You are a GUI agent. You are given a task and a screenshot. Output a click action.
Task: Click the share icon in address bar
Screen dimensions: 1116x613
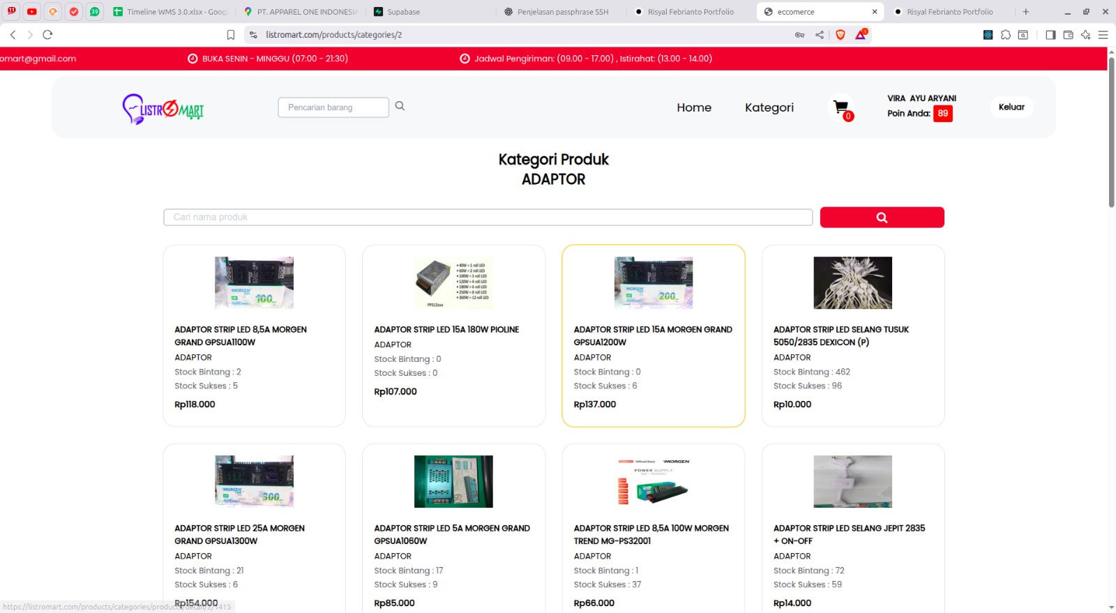click(x=820, y=35)
